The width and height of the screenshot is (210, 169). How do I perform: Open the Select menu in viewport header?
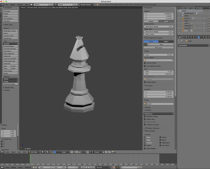pyautogui.click(x=14, y=152)
